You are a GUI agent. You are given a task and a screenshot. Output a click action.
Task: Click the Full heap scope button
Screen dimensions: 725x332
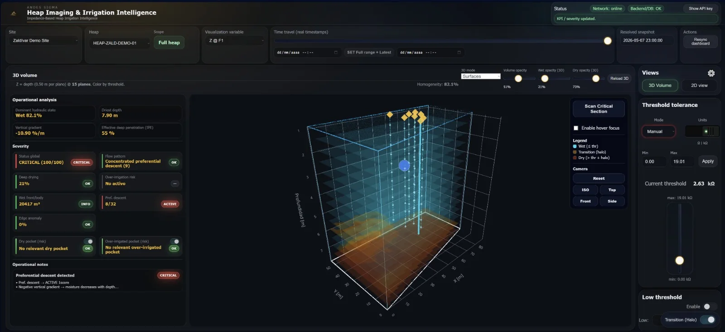point(169,43)
